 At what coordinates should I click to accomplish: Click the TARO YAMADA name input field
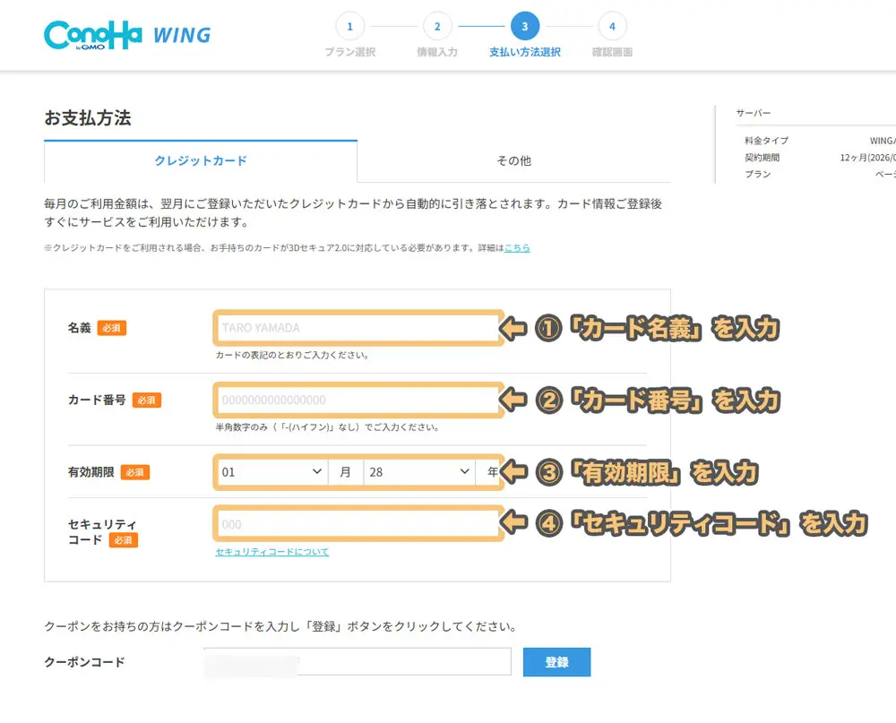pyautogui.click(x=357, y=328)
